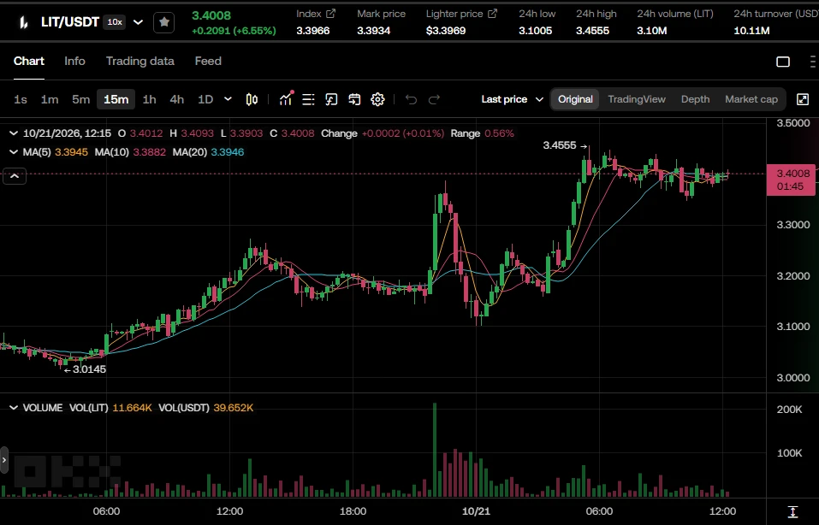The image size is (819, 525).
Task: Expand the chart to fullscreen
Action: pyautogui.click(x=803, y=99)
